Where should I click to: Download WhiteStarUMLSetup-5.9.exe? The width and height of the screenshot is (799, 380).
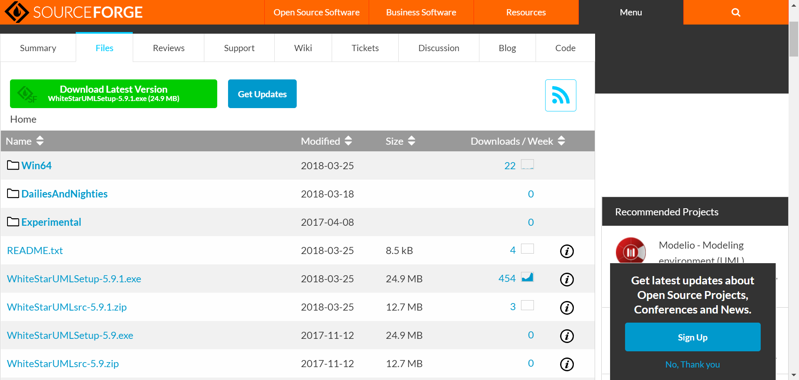tap(70, 335)
